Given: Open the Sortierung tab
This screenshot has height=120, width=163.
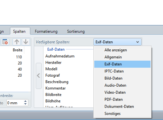Looking at the screenshot, I should point(76,31).
